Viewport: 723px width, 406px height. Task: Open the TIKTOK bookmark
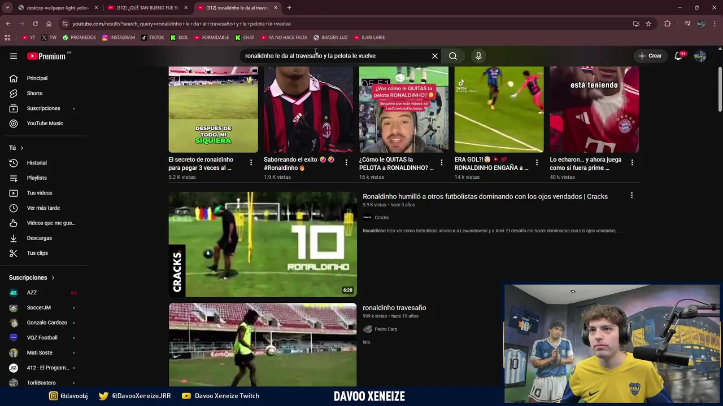(153, 38)
